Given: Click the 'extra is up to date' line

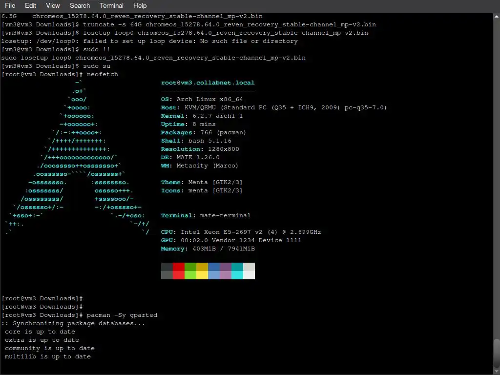Looking at the screenshot, I should (42, 340).
